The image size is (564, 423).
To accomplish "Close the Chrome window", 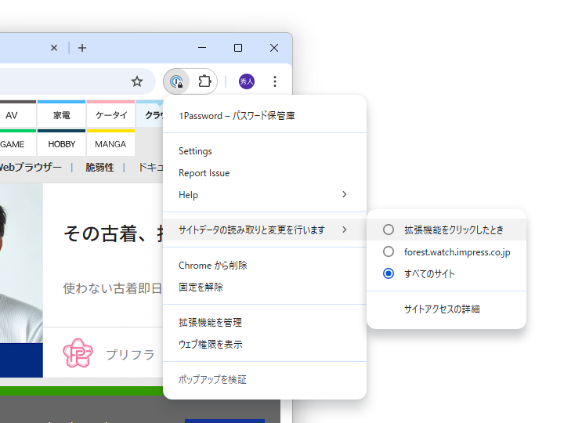I will click(274, 48).
